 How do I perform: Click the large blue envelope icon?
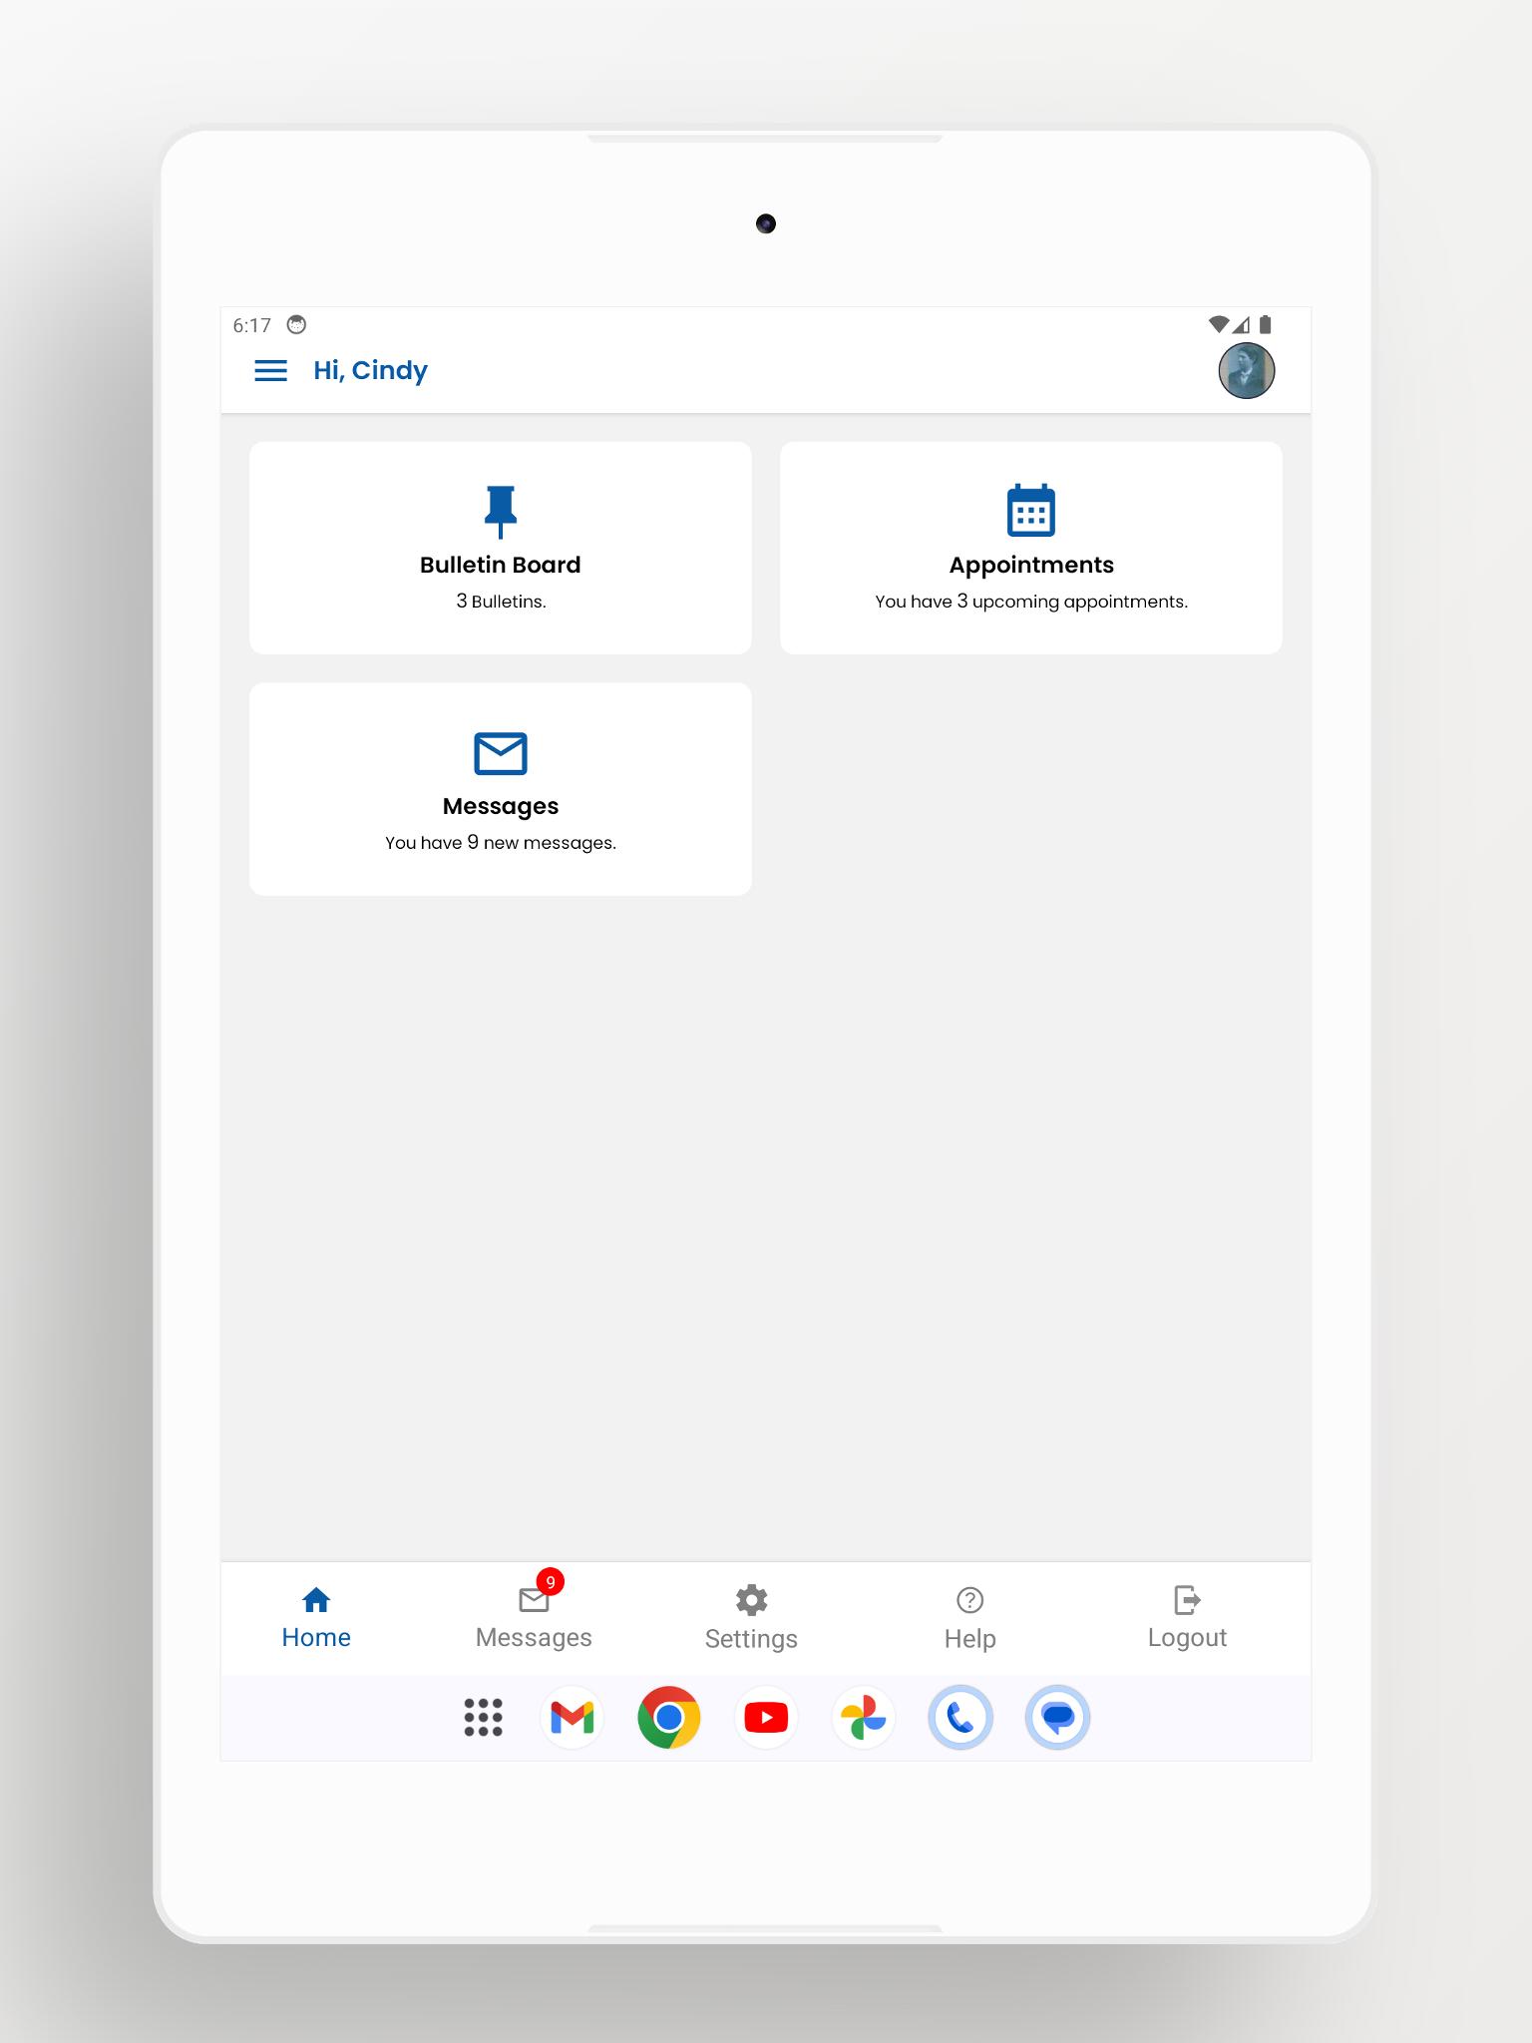pyautogui.click(x=501, y=753)
